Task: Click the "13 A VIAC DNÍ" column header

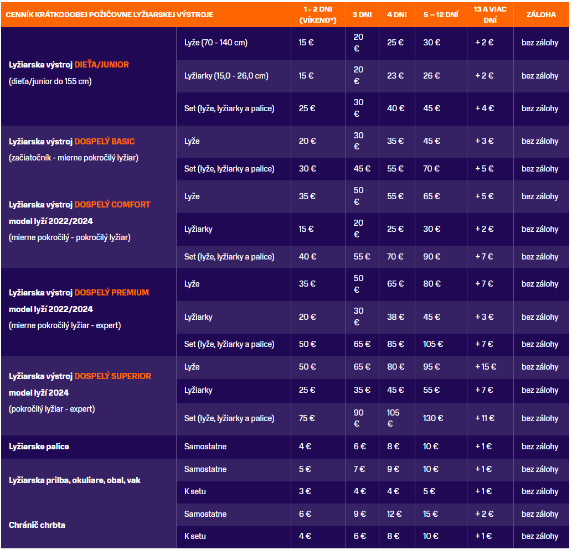Action: 489,15
